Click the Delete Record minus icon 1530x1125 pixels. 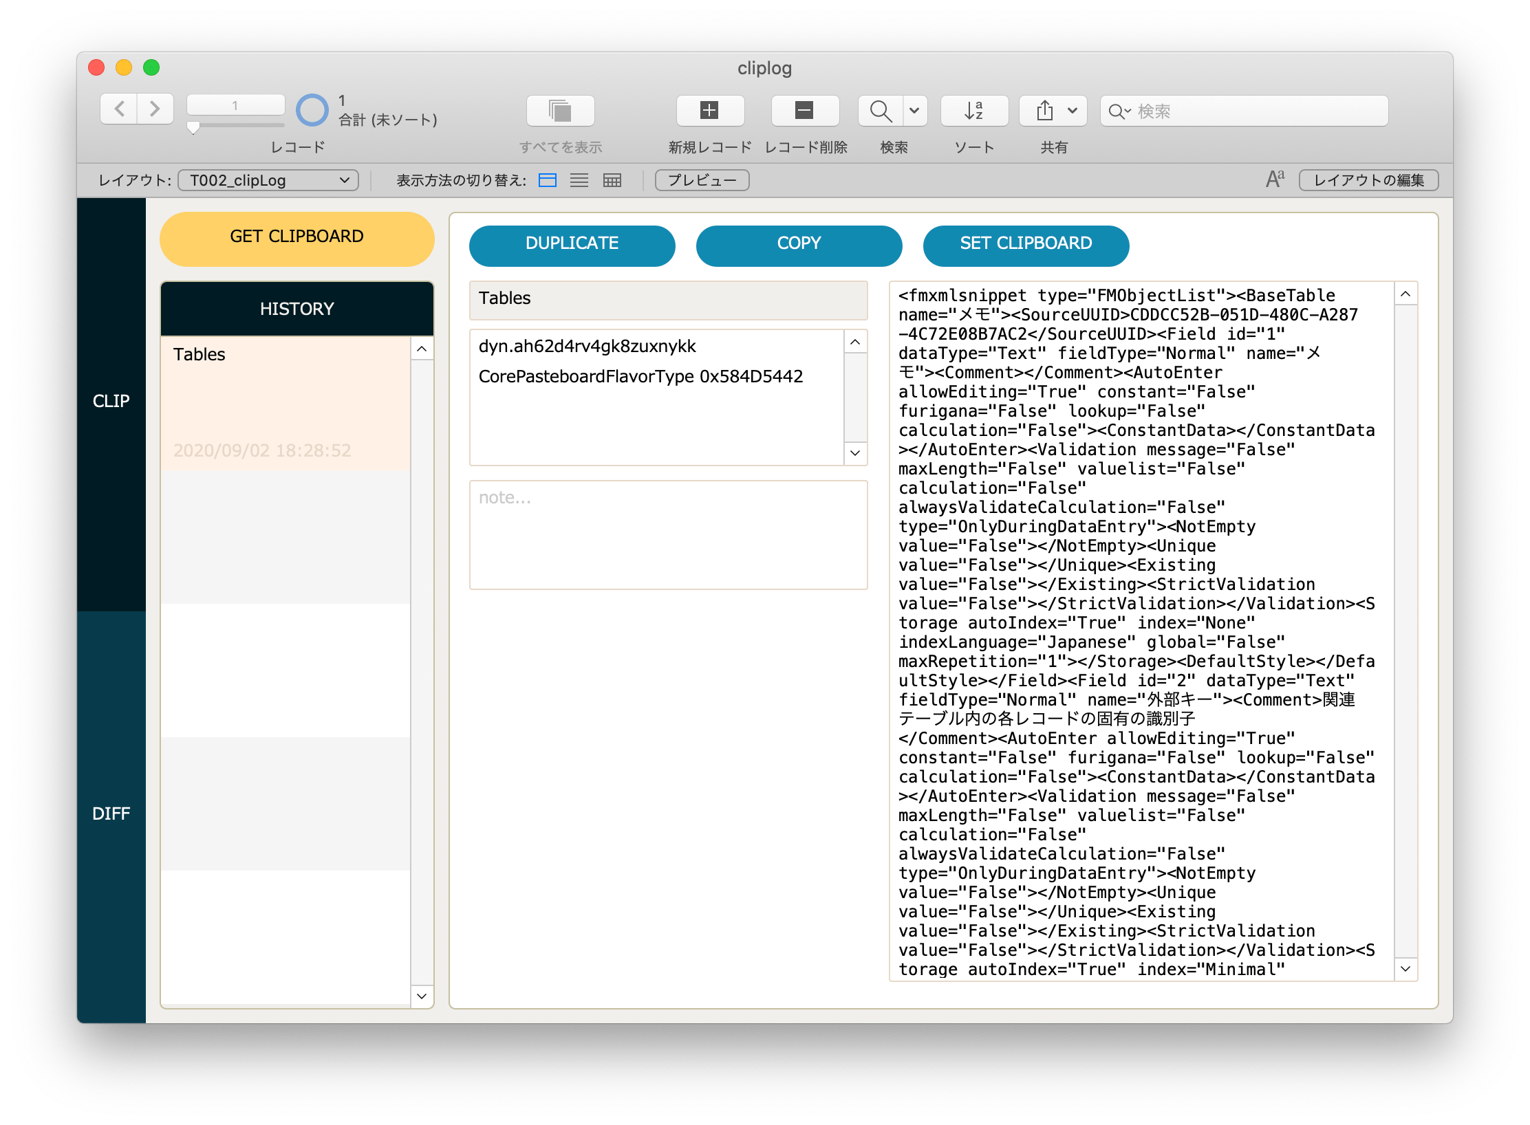(x=804, y=111)
